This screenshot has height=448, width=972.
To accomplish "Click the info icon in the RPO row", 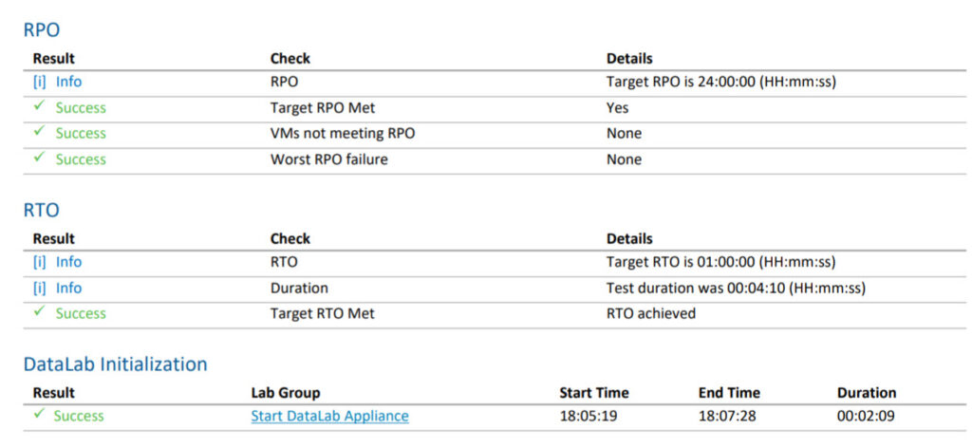I will (x=39, y=82).
